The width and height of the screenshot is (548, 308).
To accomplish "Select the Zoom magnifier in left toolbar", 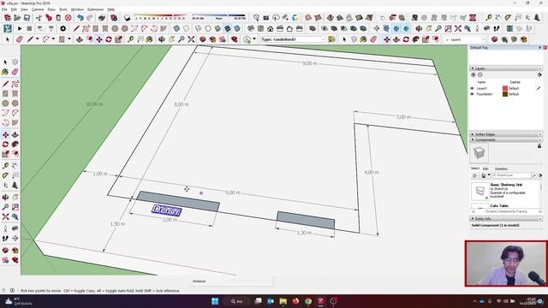I will (x=5, y=207).
